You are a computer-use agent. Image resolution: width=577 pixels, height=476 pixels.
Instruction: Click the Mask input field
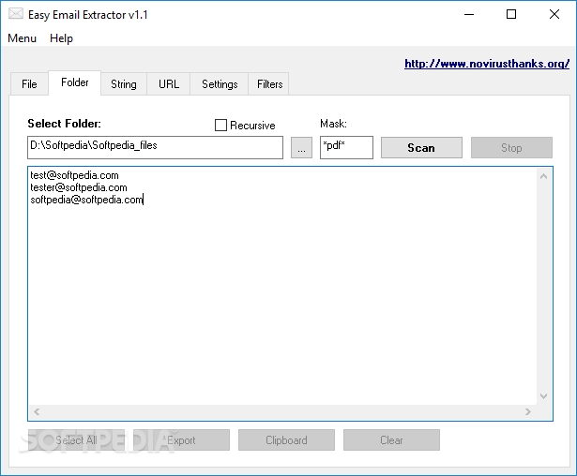[x=346, y=147]
